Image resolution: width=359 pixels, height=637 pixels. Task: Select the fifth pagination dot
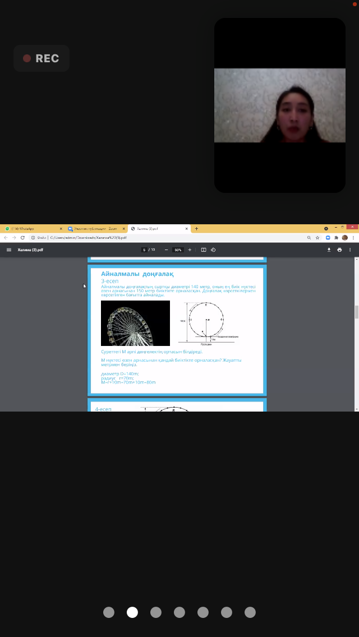click(x=203, y=612)
